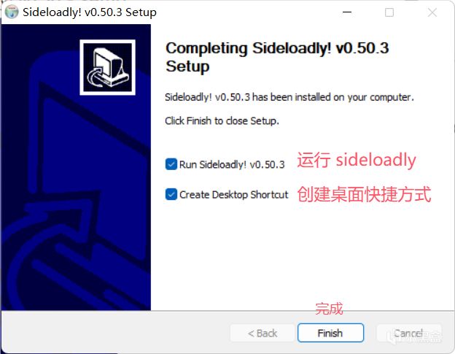
Task: Click the disabled maximize window icon
Action: (x=389, y=12)
